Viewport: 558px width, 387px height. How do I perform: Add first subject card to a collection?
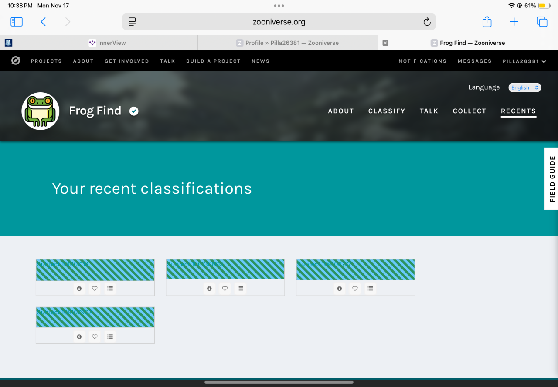coord(110,288)
